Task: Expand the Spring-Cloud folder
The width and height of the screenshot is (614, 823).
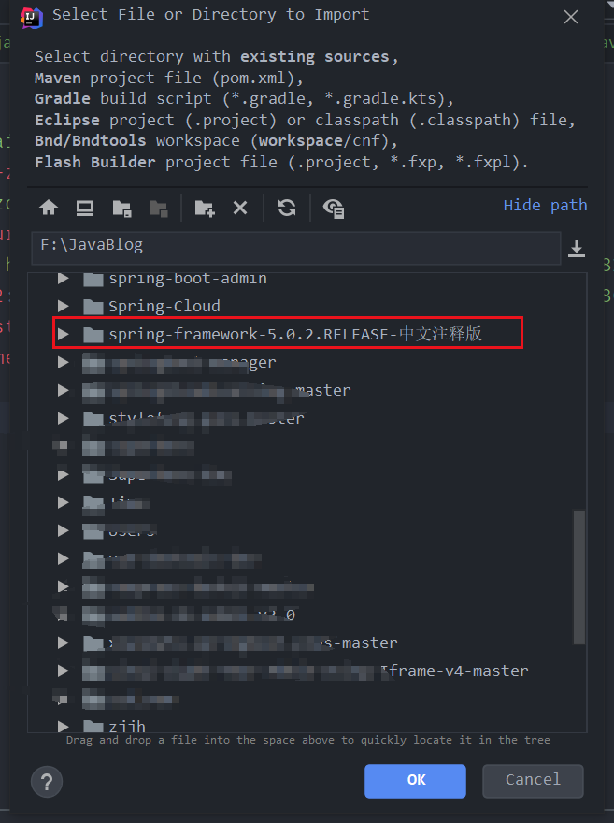Action: click(64, 306)
